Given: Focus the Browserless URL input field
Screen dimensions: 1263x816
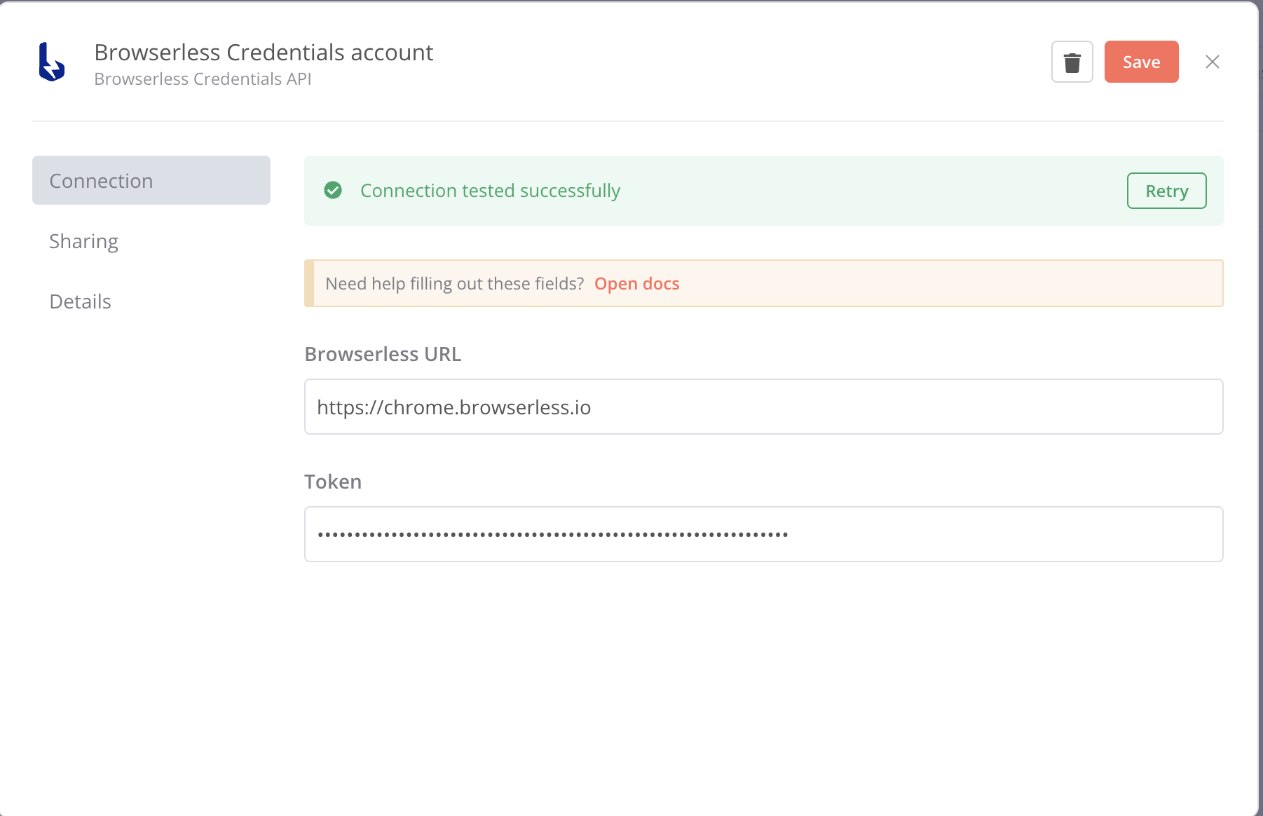Looking at the screenshot, I should [x=763, y=407].
